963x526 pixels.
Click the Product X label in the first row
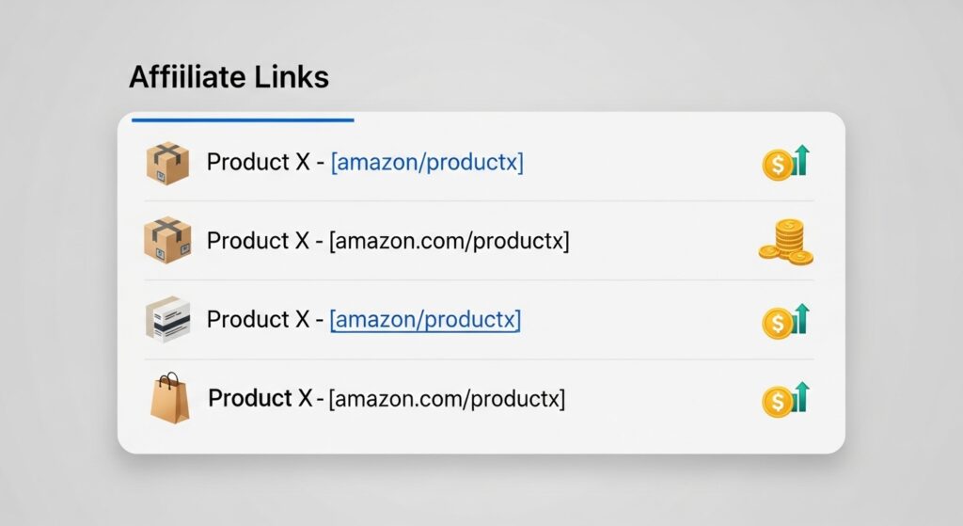click(x=260, y=163)
